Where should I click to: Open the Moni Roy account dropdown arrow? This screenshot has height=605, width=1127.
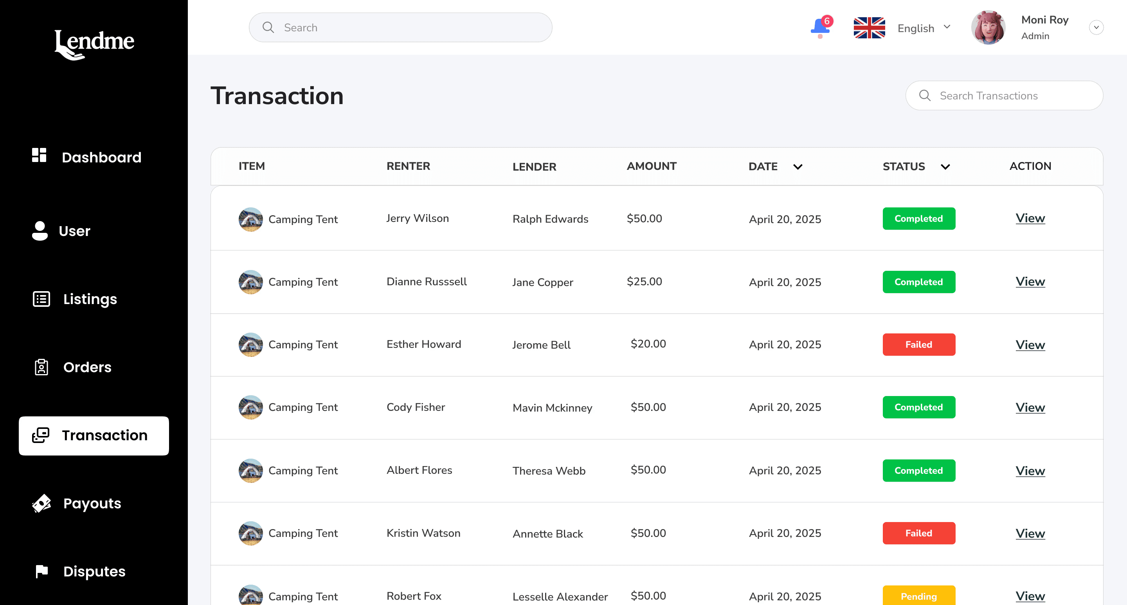(1096, 27)
